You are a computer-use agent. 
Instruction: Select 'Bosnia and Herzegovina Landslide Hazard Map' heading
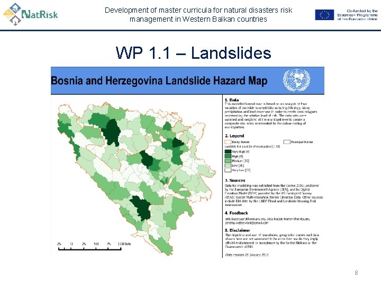pyautogui.click(x=159, y=81)
